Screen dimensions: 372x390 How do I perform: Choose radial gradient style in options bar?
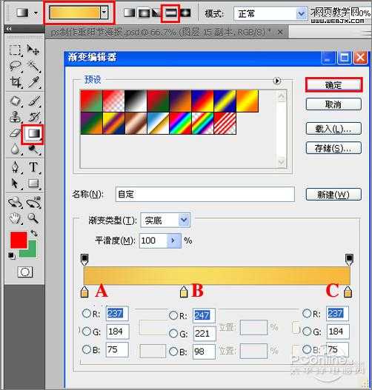[144, 13]
